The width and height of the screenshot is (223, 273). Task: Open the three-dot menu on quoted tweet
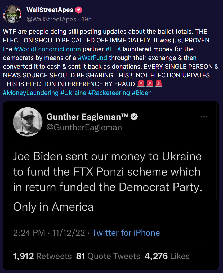point(204,117)
